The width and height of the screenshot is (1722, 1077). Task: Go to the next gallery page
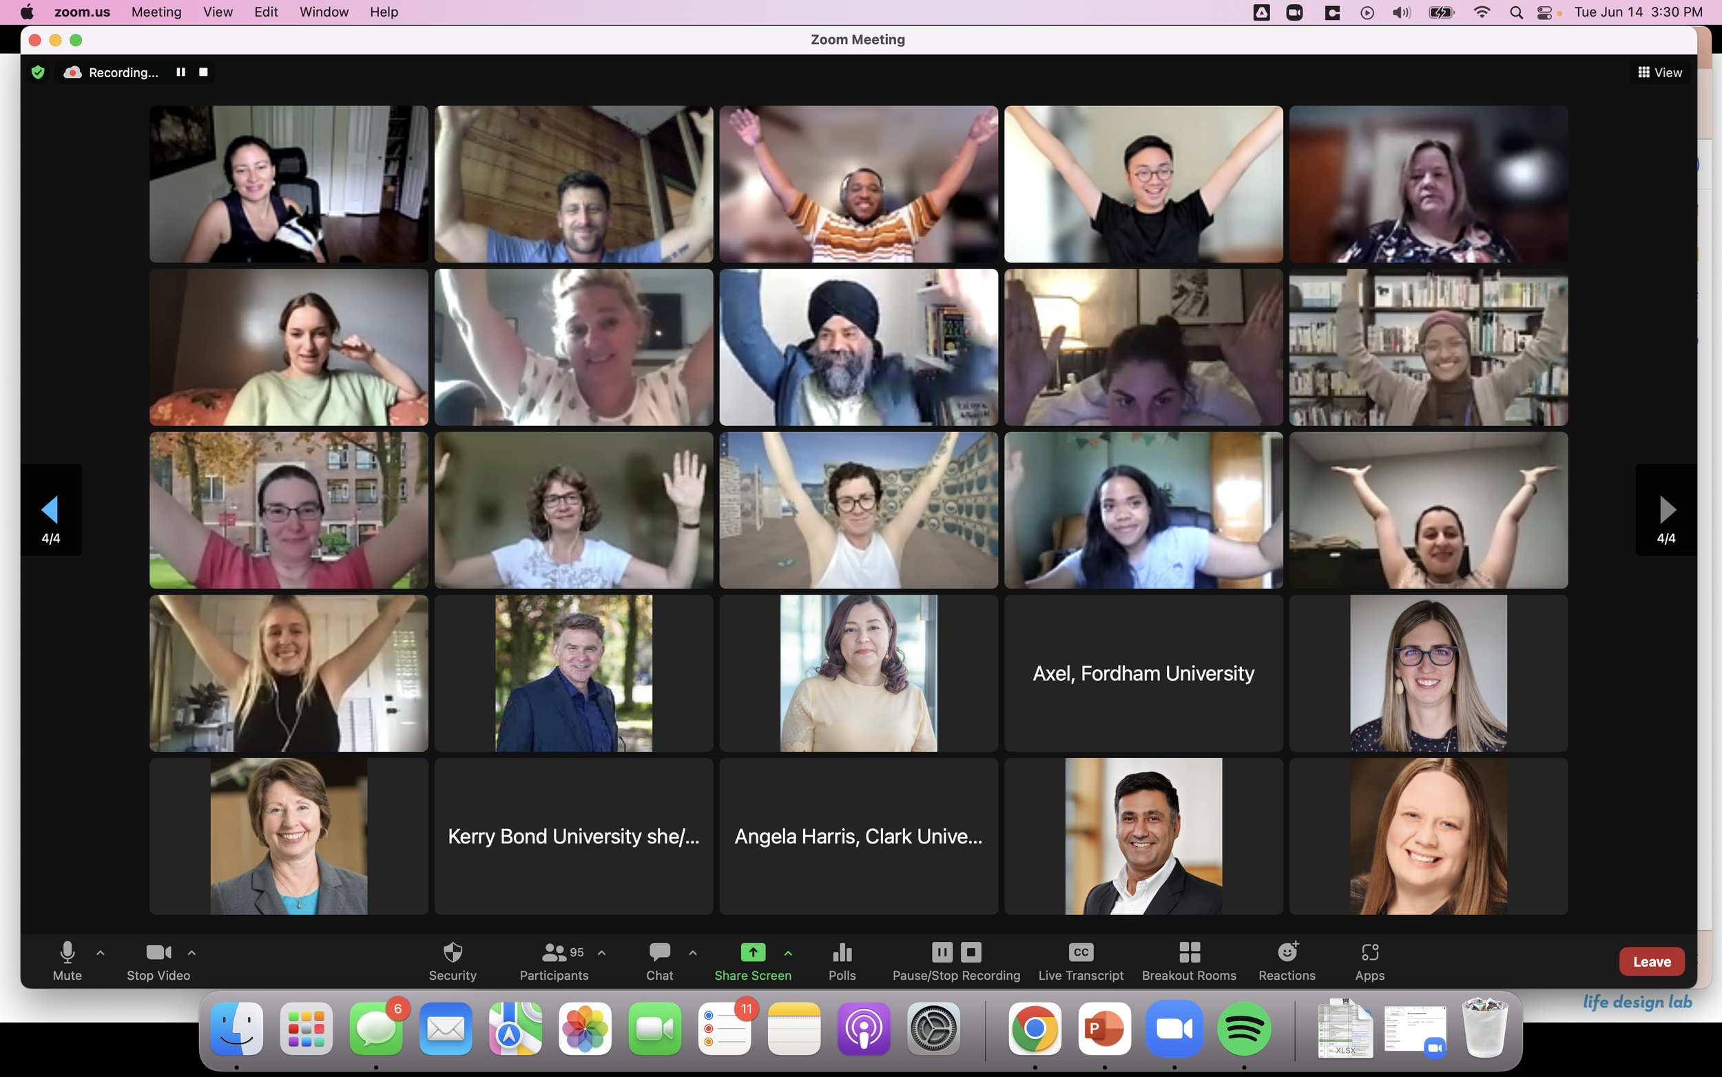click(1666, 509)
